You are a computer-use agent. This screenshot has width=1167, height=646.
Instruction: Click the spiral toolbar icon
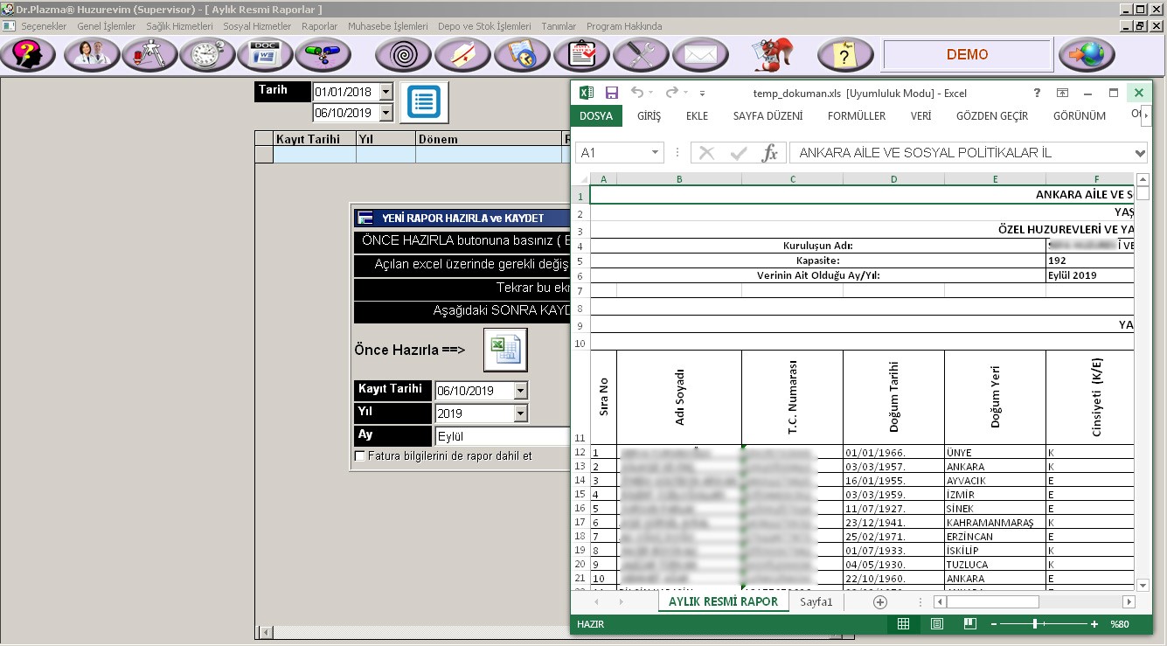point(403,55)
